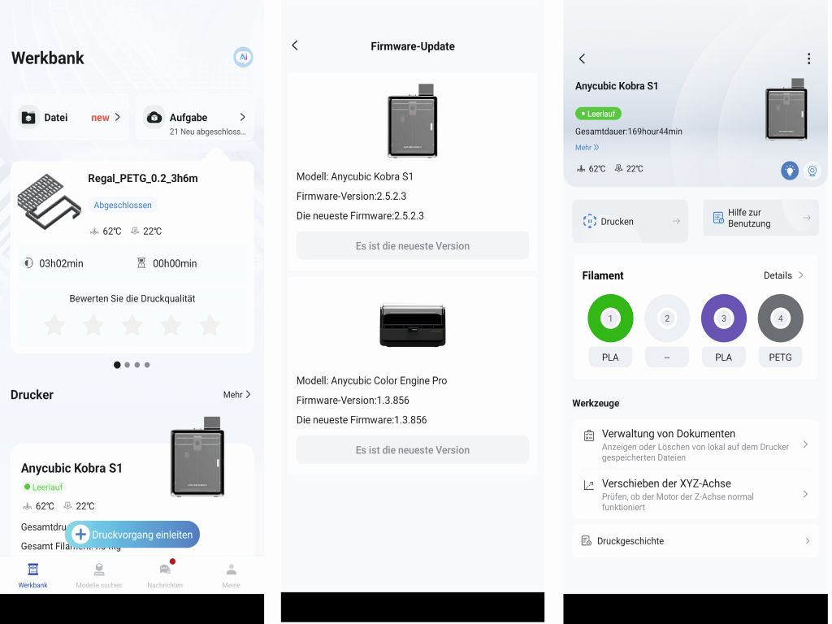Expand the Verschieben der XYZ-Achse chevron
The width and height of the screenshot is (832, 624).
pos(805,494)
